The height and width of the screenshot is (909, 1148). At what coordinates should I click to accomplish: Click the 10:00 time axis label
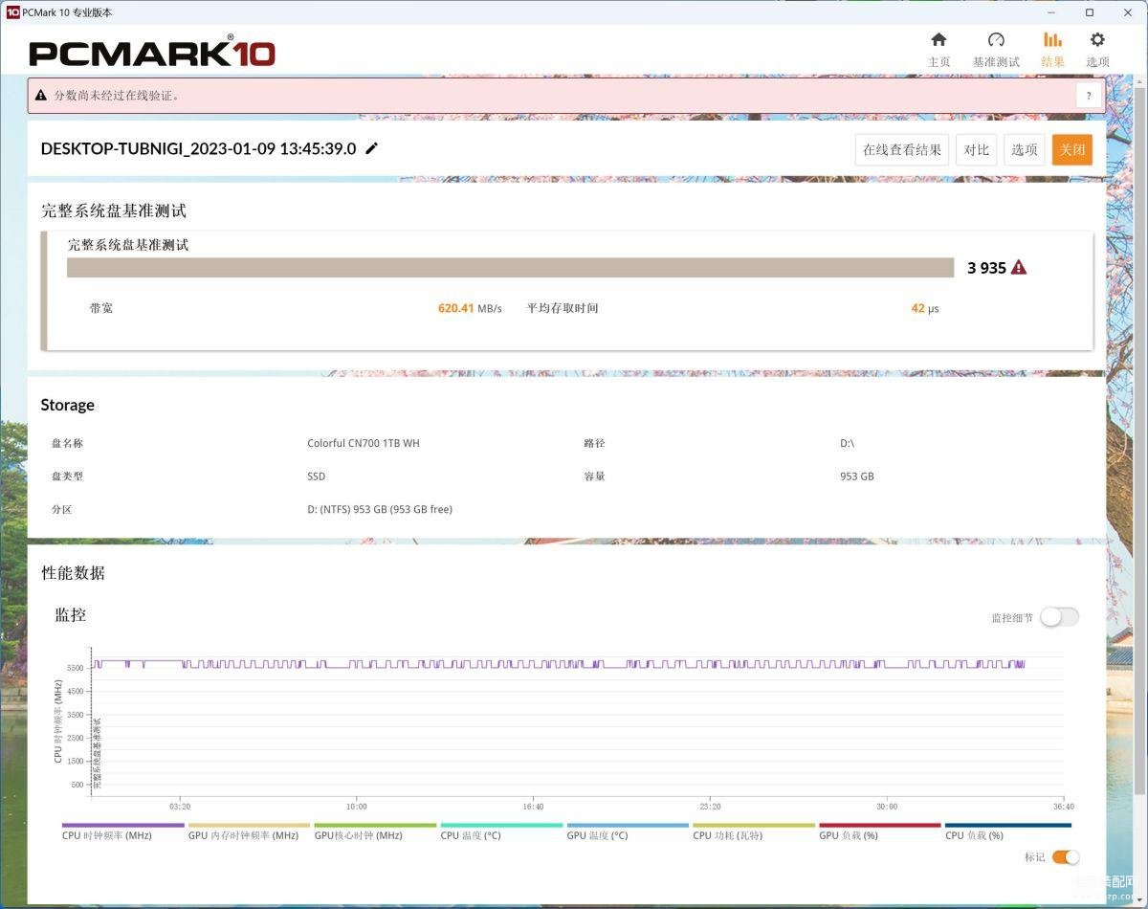pyautogui.click(x=356, y=806)
